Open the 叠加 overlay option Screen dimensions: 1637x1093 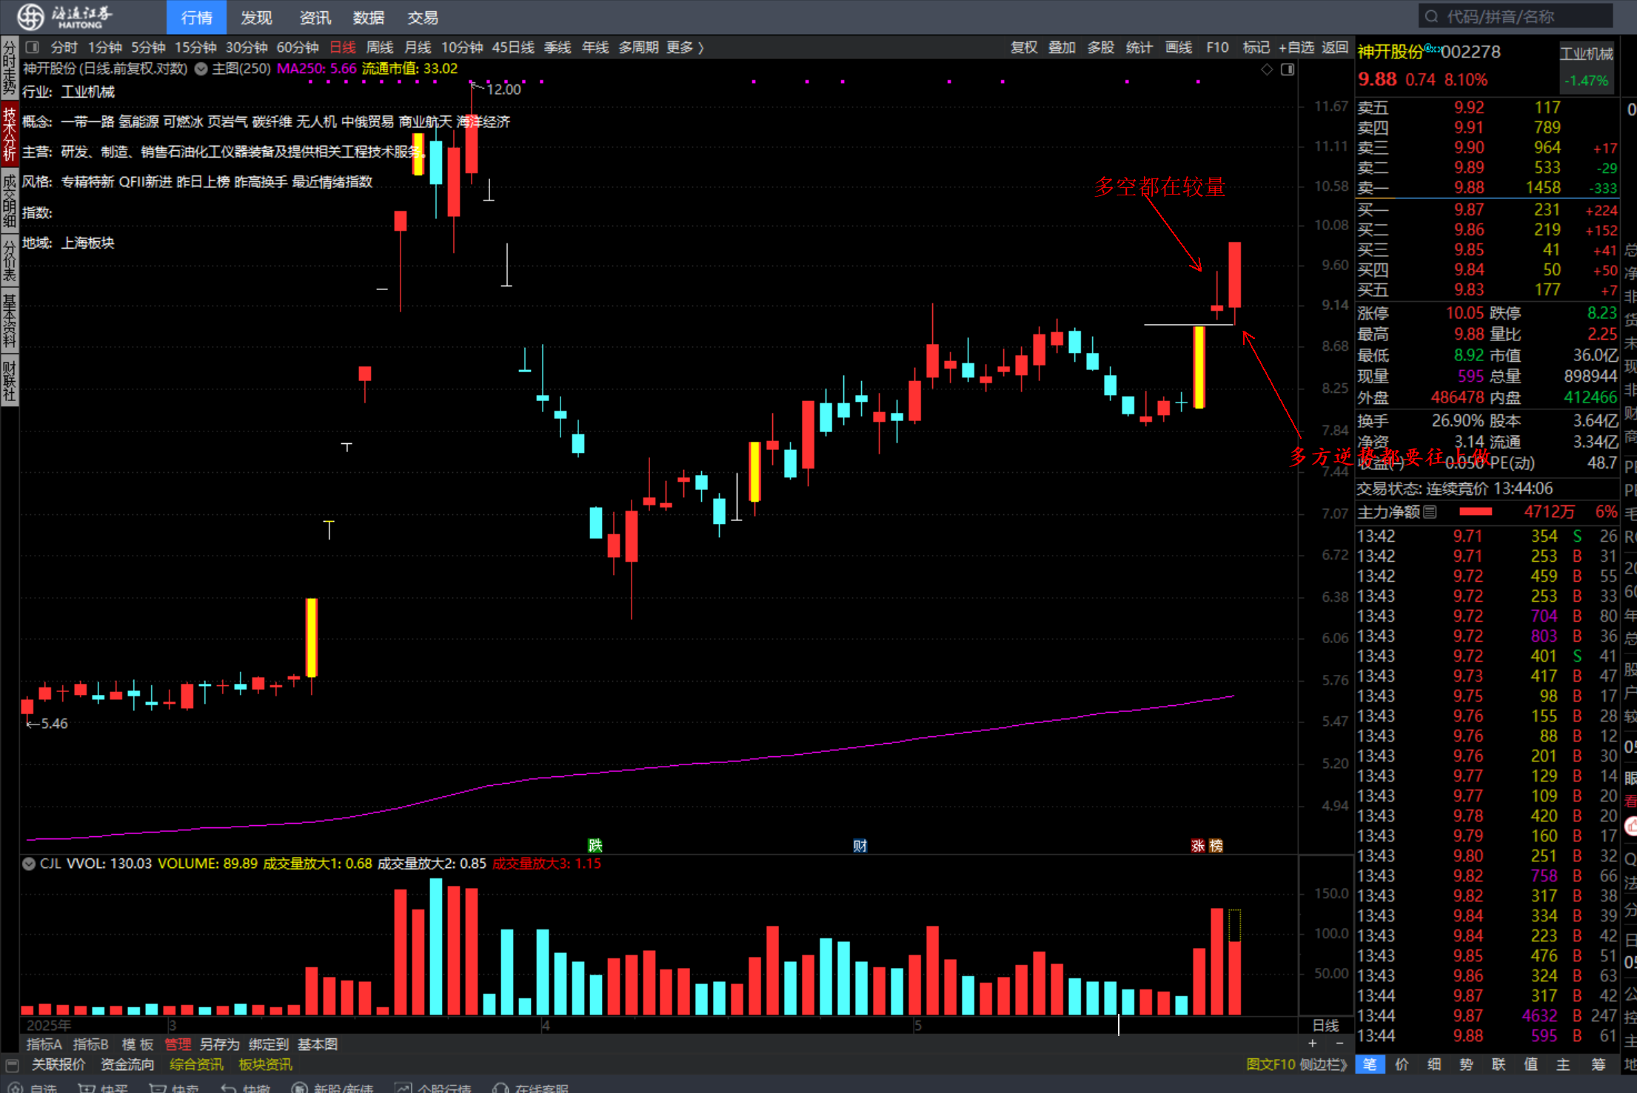1062,47
